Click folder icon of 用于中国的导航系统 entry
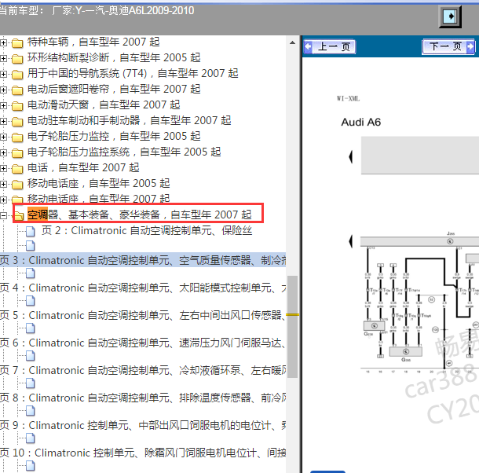Image resolution: width=479 pixels, height=473 pixels. coord(17,75)
